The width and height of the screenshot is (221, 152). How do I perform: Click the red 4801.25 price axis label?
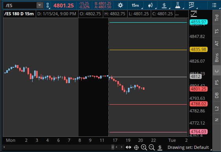(199, 89)
